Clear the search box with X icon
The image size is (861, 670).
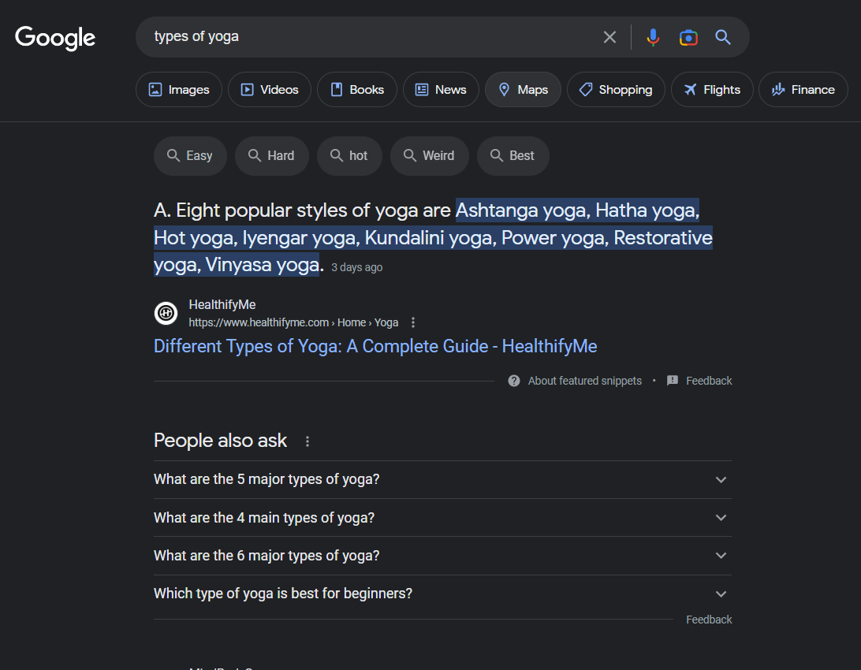pos(609,37)
